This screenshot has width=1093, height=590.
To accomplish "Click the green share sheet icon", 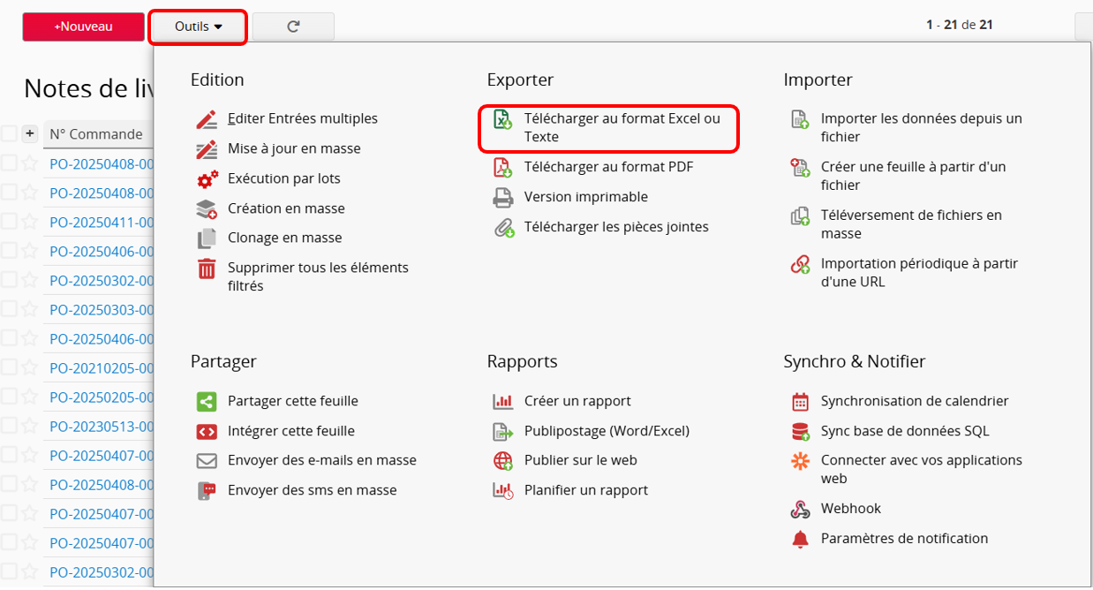I will pyautogui.click(x=207, y=402).
